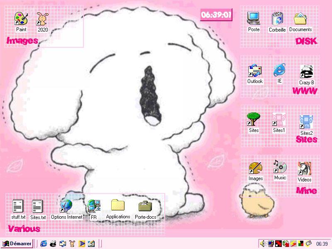Click the green and black square tray icon
This screenshot has height=249, width=332.
point(300,244)
